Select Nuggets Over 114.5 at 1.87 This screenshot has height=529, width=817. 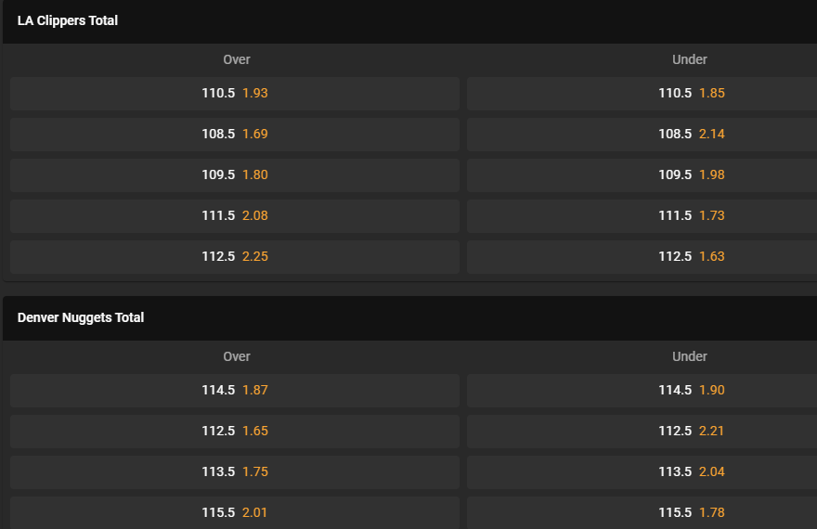point(235,391)
